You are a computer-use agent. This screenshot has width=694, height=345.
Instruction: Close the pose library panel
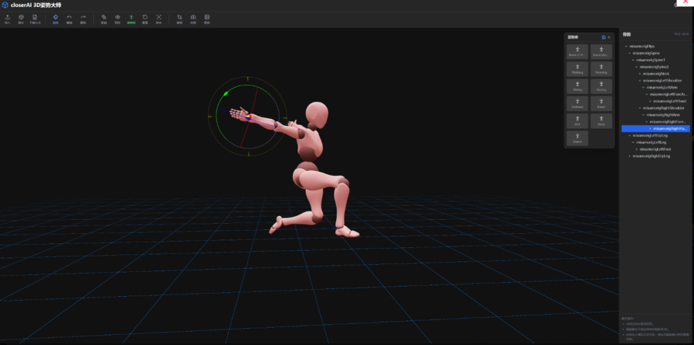point(609,37)
